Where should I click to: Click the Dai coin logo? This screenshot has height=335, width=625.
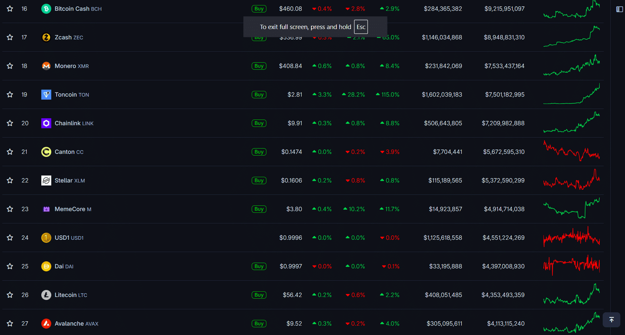[x=46, y=266]
